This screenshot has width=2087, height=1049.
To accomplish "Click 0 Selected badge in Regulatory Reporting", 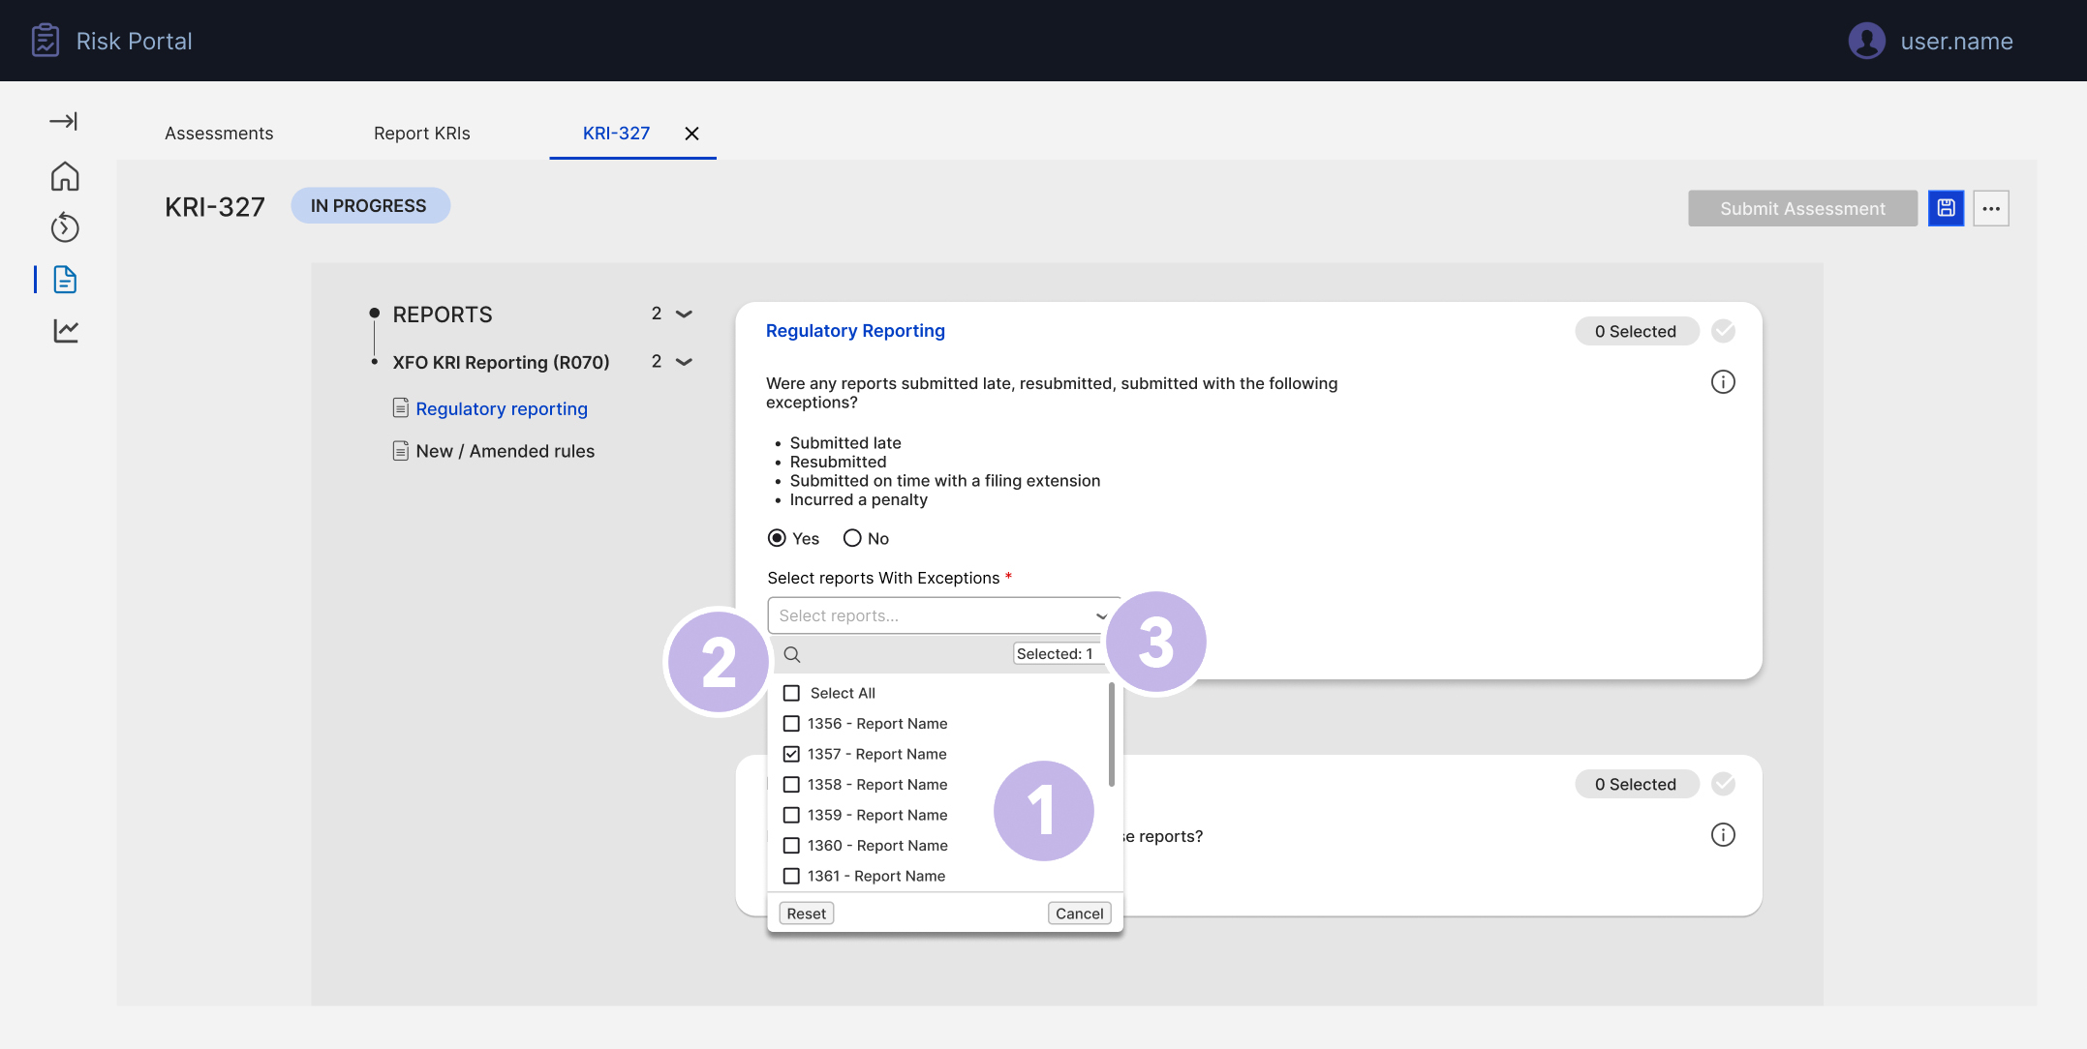I will tap(1636, 331).
